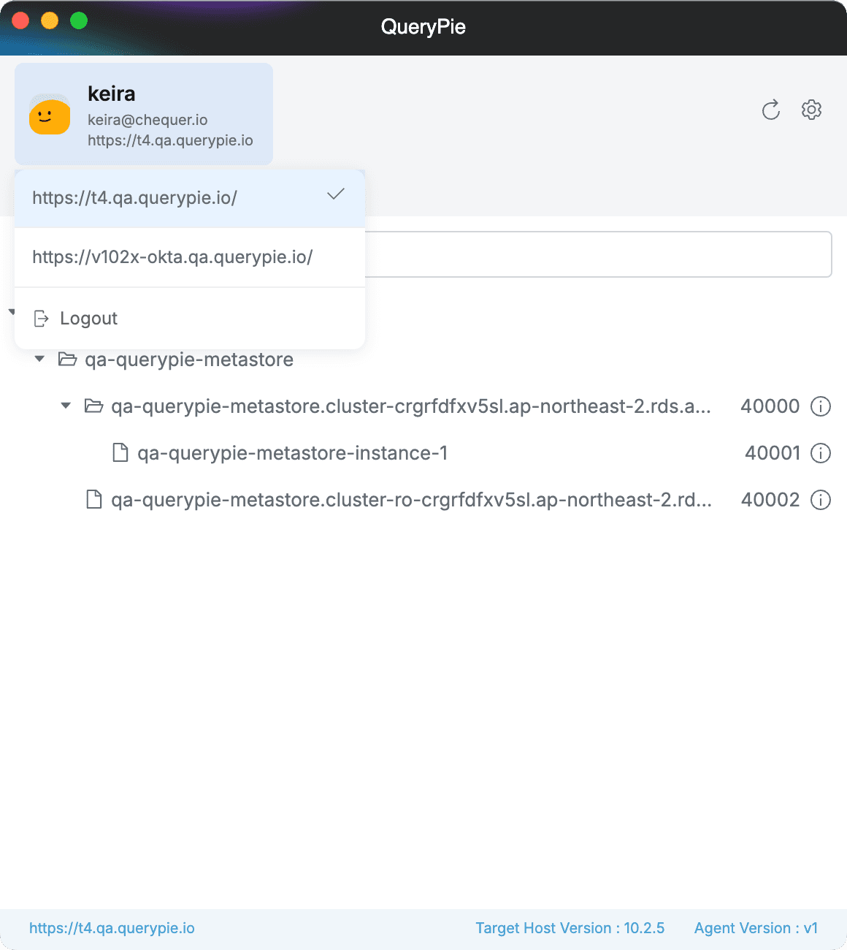Collapse the cluster-crgrfdfxv5sl folder arrow
847x950 pixels.
click(66, 406)
